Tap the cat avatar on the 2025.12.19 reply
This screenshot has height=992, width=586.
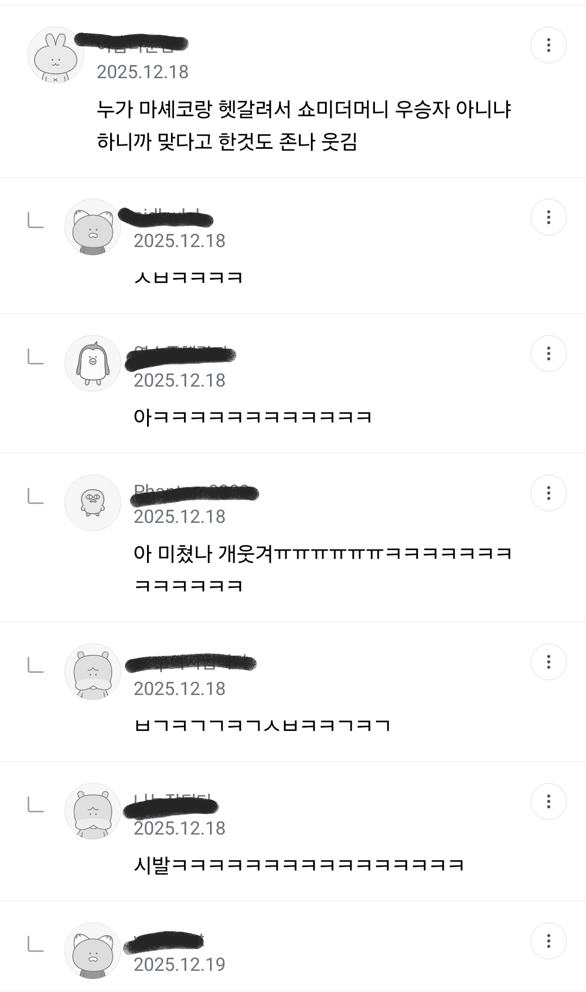[93, 951]
